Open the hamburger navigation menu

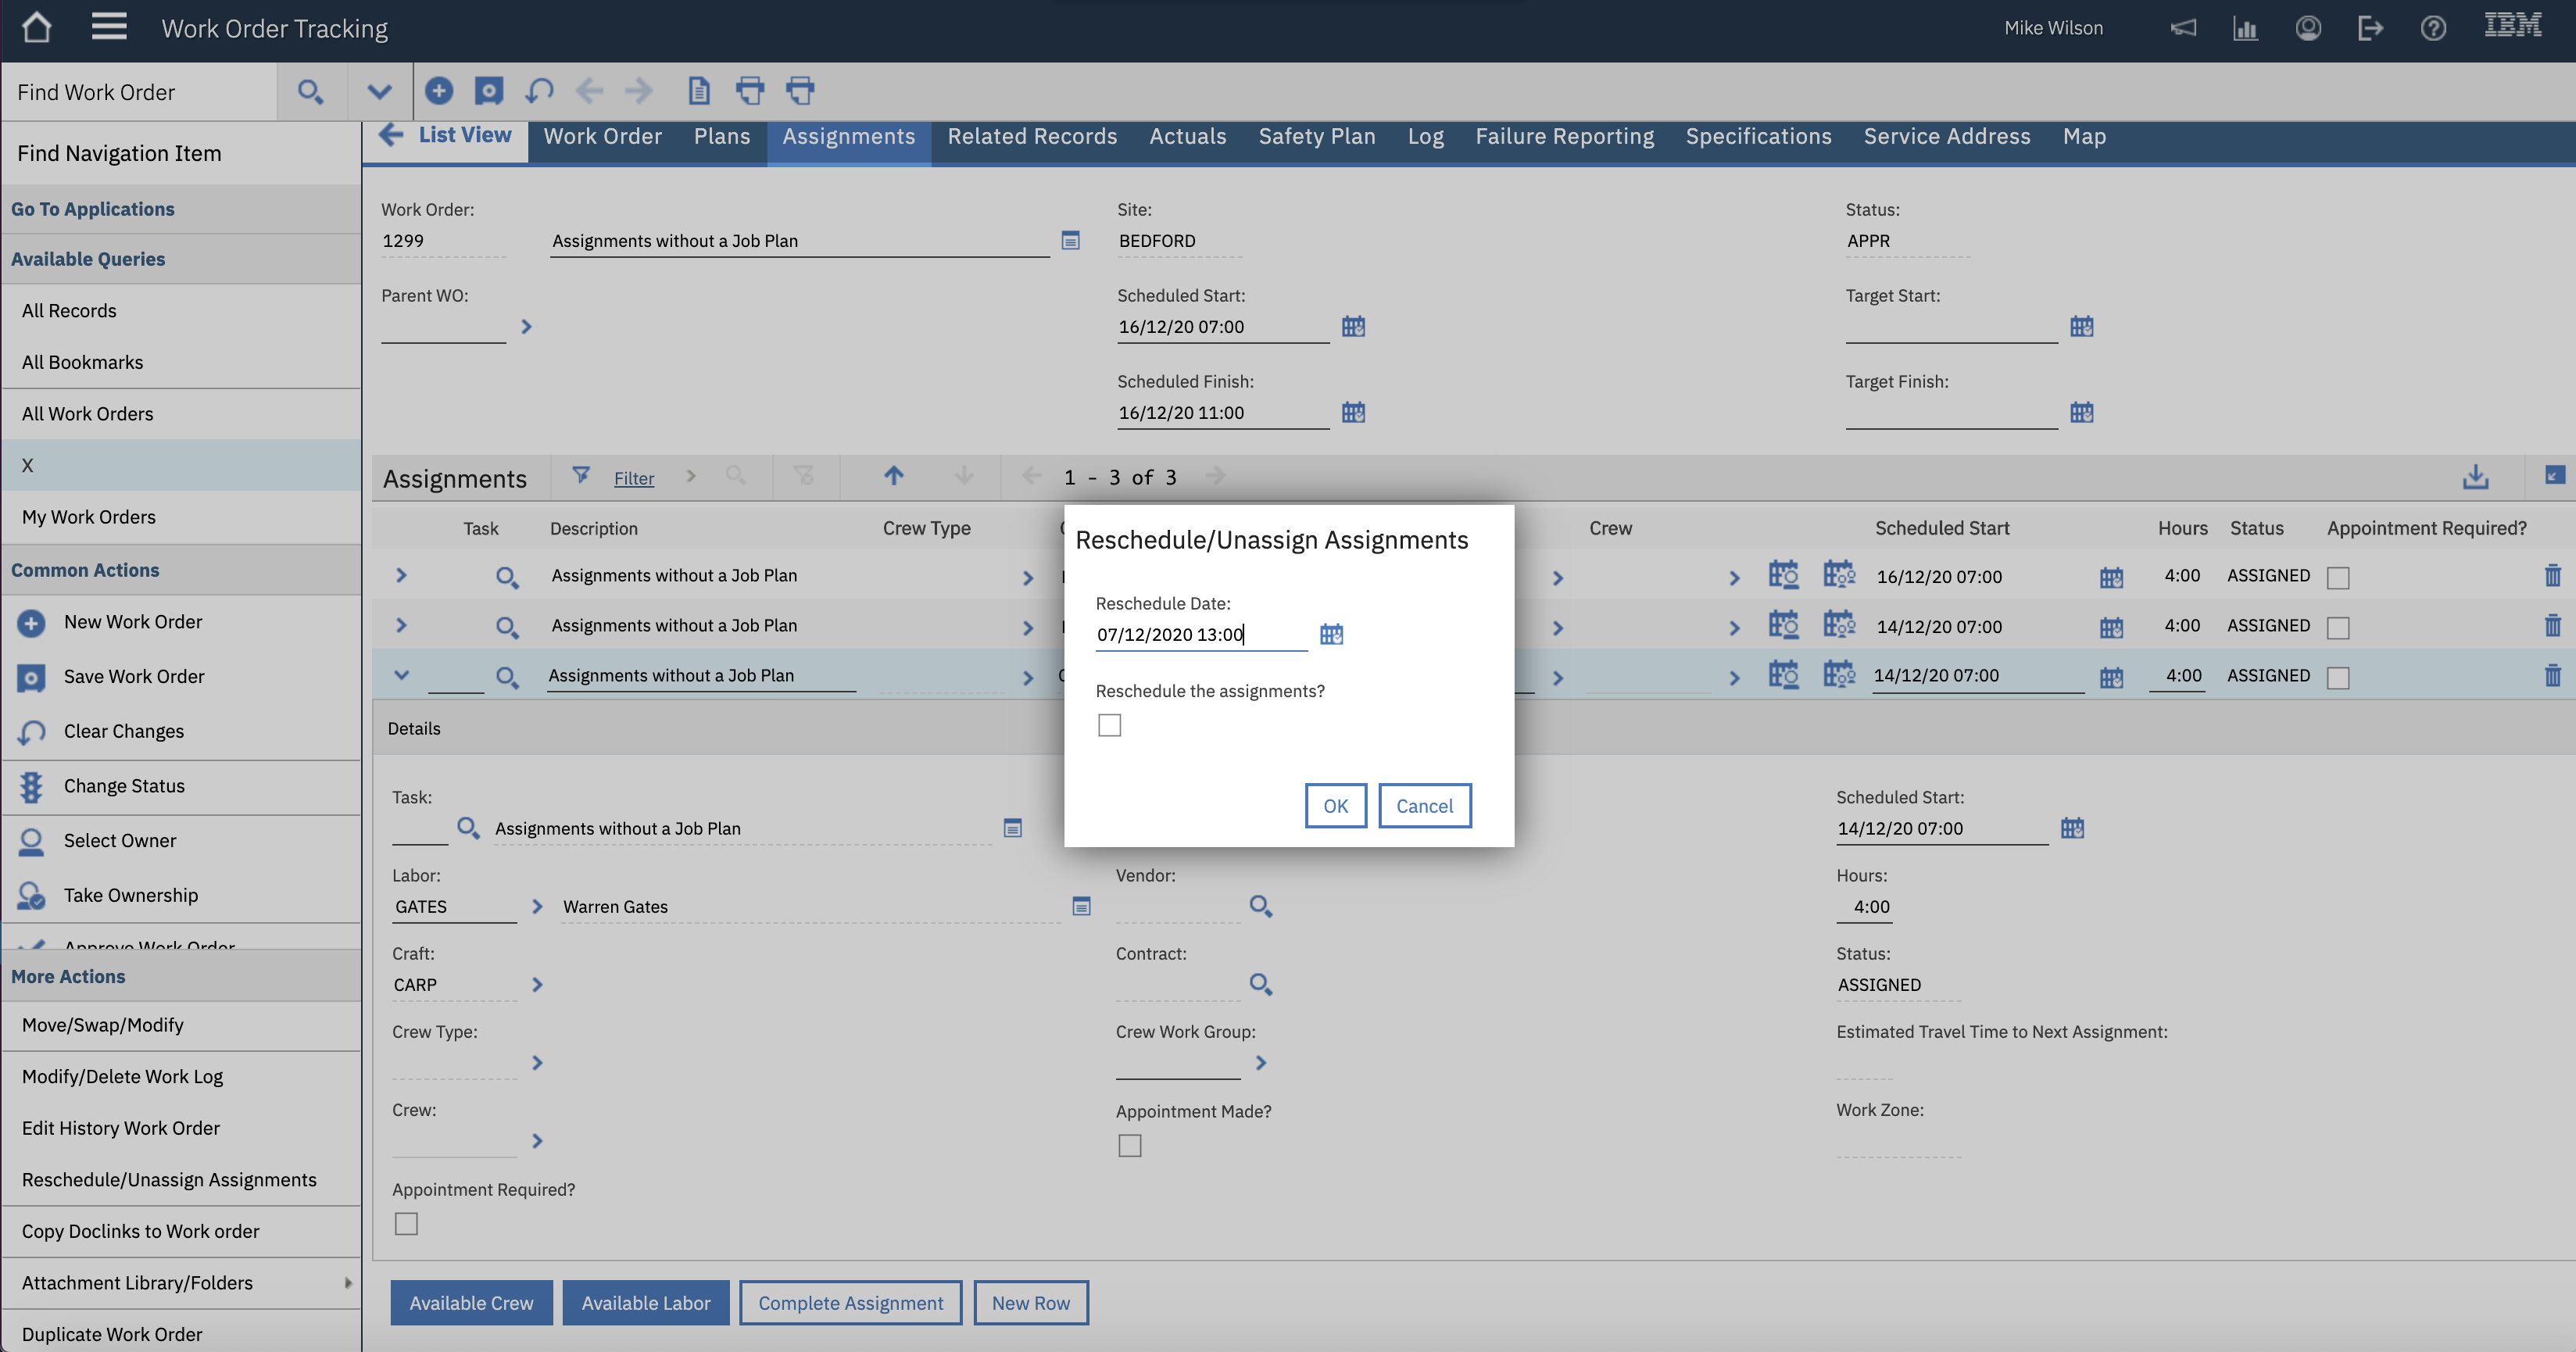pos(109,27)
